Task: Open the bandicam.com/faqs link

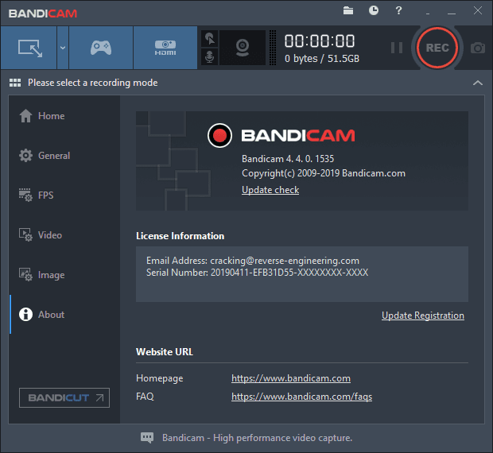Action: [x=302, y=397]
